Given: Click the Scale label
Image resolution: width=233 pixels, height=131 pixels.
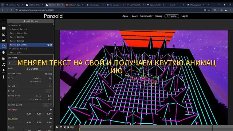Looking at the screenshot, I should [x=11, y=127].
